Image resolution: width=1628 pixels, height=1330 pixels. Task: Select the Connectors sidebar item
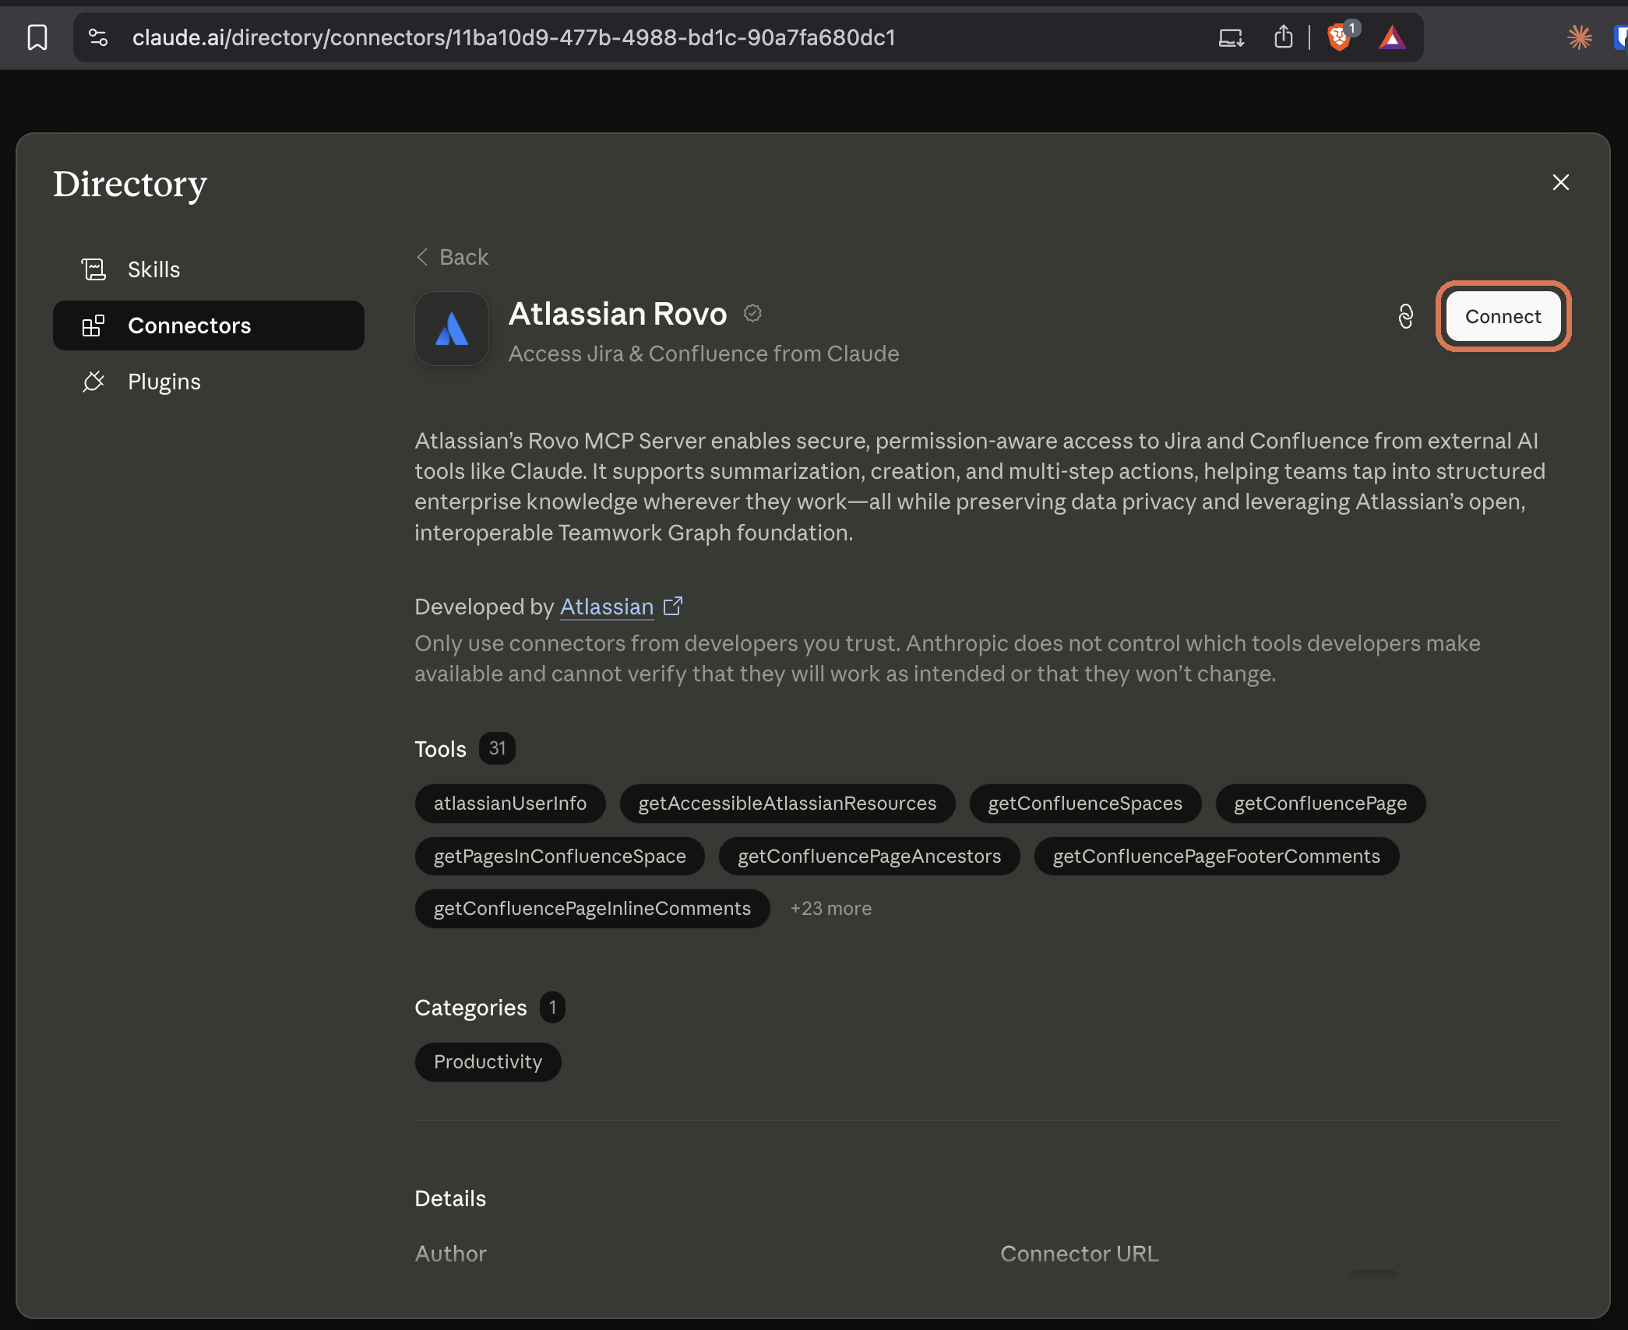[209, 325]
